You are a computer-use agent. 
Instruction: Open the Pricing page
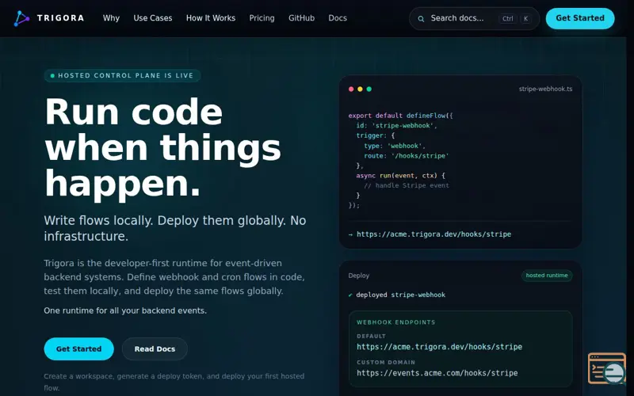[262, 18]
